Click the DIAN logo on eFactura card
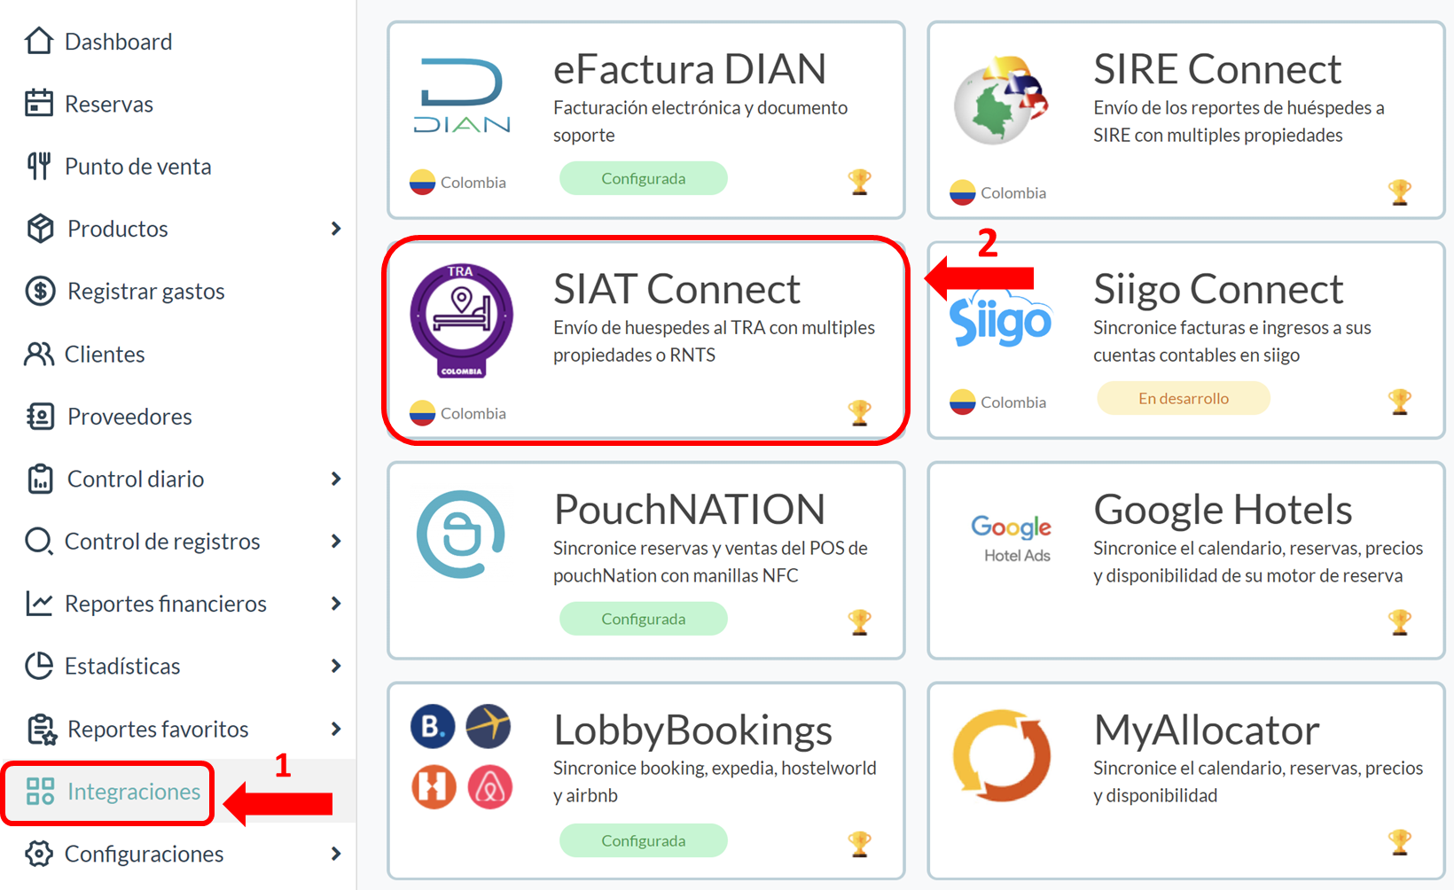Screen dimensions: 1454x890 (461, 97)
